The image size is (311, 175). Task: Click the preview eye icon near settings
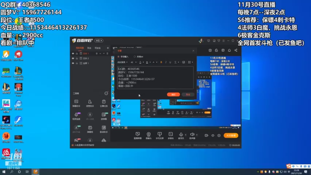tap(213, 135)
